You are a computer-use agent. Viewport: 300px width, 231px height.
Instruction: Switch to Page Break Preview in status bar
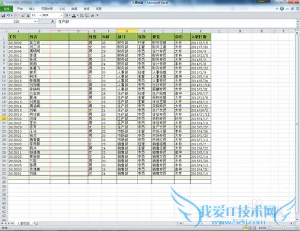[x=254, y=228]
